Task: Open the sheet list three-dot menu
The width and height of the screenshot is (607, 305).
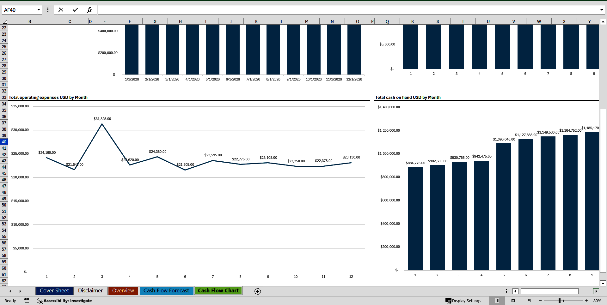Action: [507, 291]
